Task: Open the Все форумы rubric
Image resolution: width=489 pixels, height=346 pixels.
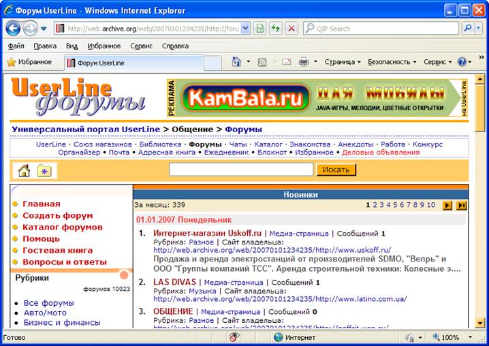Action: click(48, 303)
